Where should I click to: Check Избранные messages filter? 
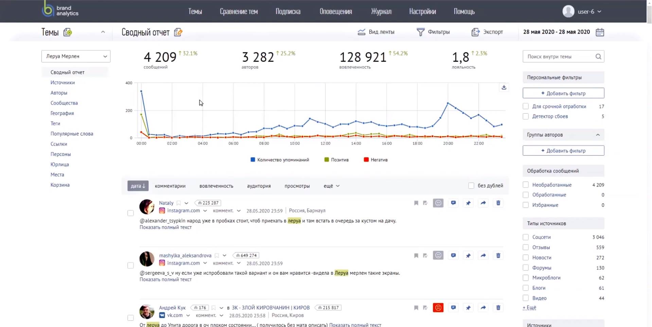coord(526,205)
